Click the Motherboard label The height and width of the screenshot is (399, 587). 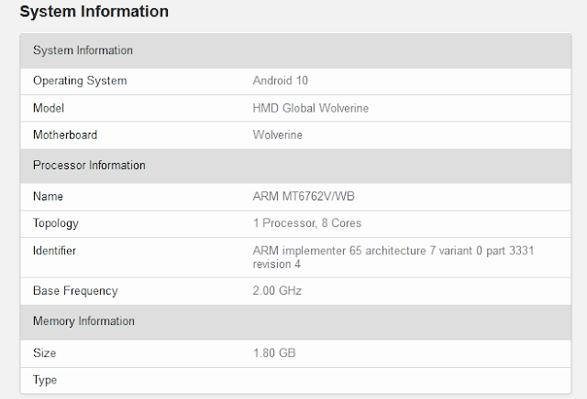(x=65, y=135)
